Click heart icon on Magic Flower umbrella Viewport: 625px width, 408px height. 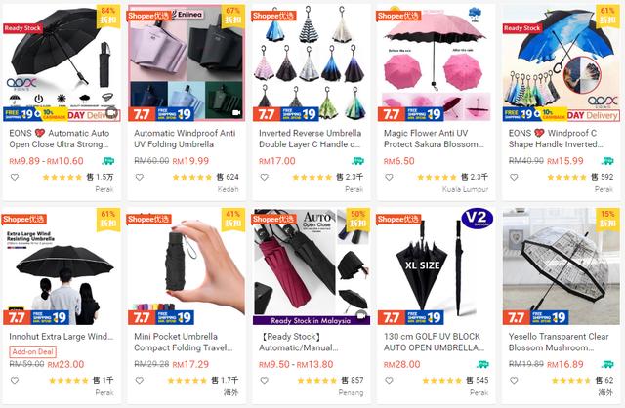pos(389,177)
